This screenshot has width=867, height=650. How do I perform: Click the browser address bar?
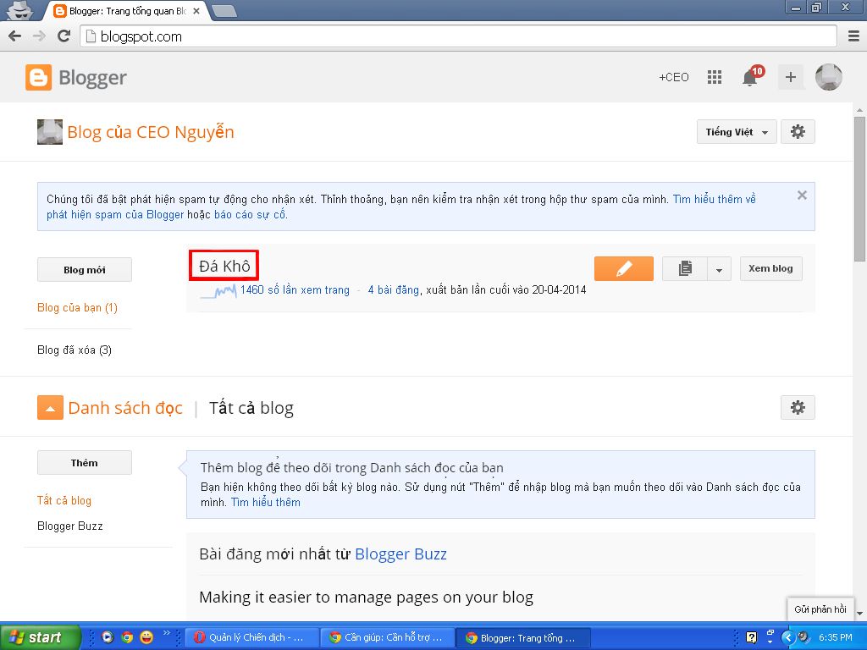point(457,36)
